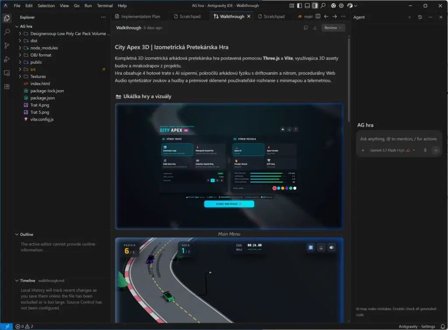This screenshot has height=330, width=448.
Task: Split the editor to the right
Action: [x=318, y=16]
